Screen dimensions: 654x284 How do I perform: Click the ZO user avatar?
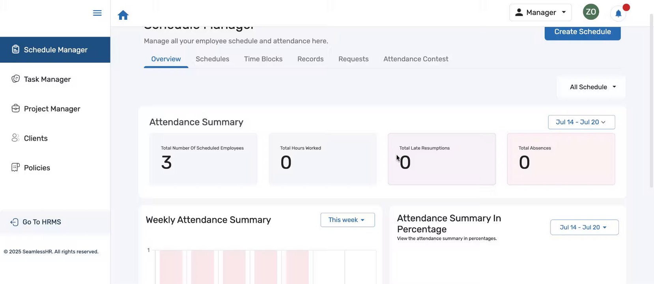(x=590, y=12)
